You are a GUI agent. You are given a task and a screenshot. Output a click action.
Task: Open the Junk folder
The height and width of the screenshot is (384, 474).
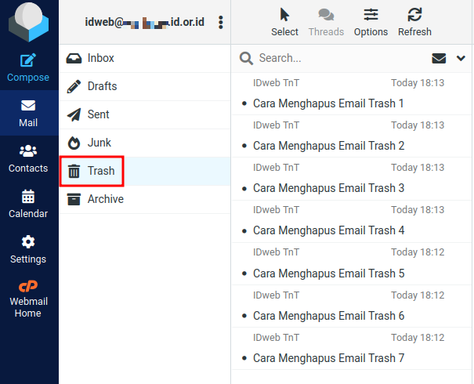[x=145, y=143]
